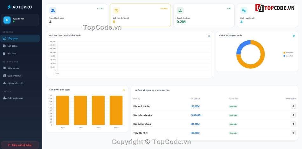
Task: Click the 500,000đ price
Action: [195, 133]
